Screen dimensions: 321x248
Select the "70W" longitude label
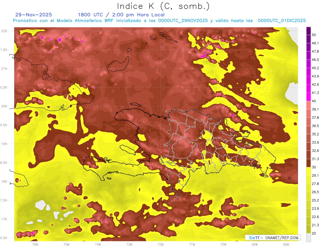click(223, 244)
